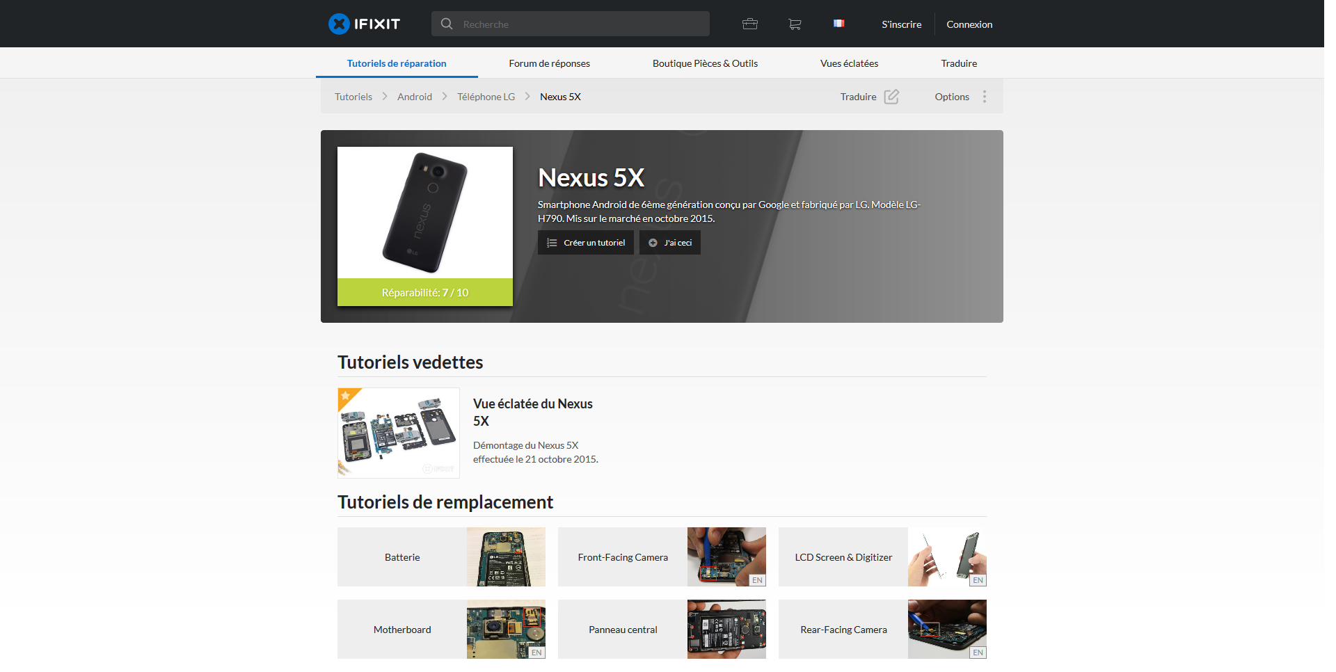Click the Traduire text in breadcrumb bar
This screenshot has width=1336, height=672.
[x=858, y=96]
